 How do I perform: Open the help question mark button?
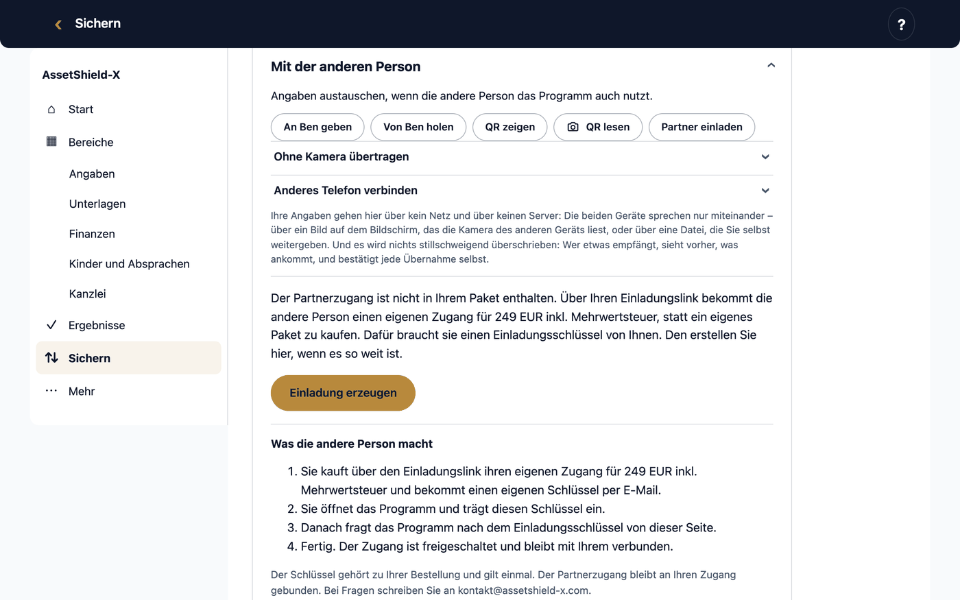[901, 24]
